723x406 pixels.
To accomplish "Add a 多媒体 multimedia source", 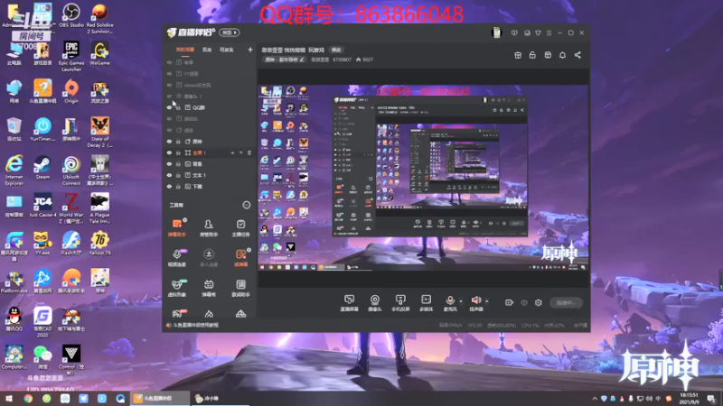I will (426, 303).
